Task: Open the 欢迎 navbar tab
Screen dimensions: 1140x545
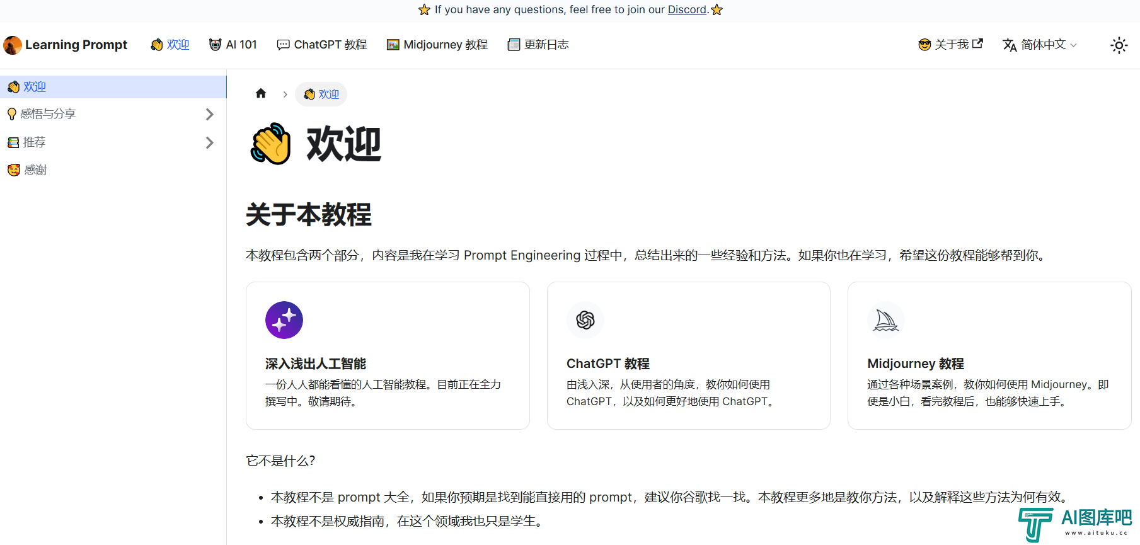Action: [170, 45]
